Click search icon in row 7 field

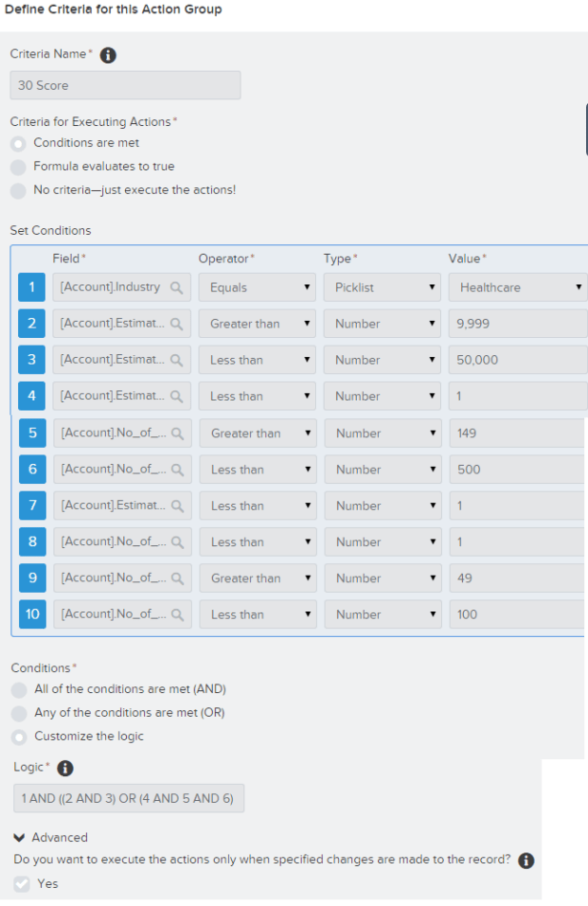[178, 506]
